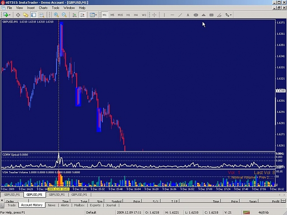Close the Terminal panel with its X

[x=2, y=200]
